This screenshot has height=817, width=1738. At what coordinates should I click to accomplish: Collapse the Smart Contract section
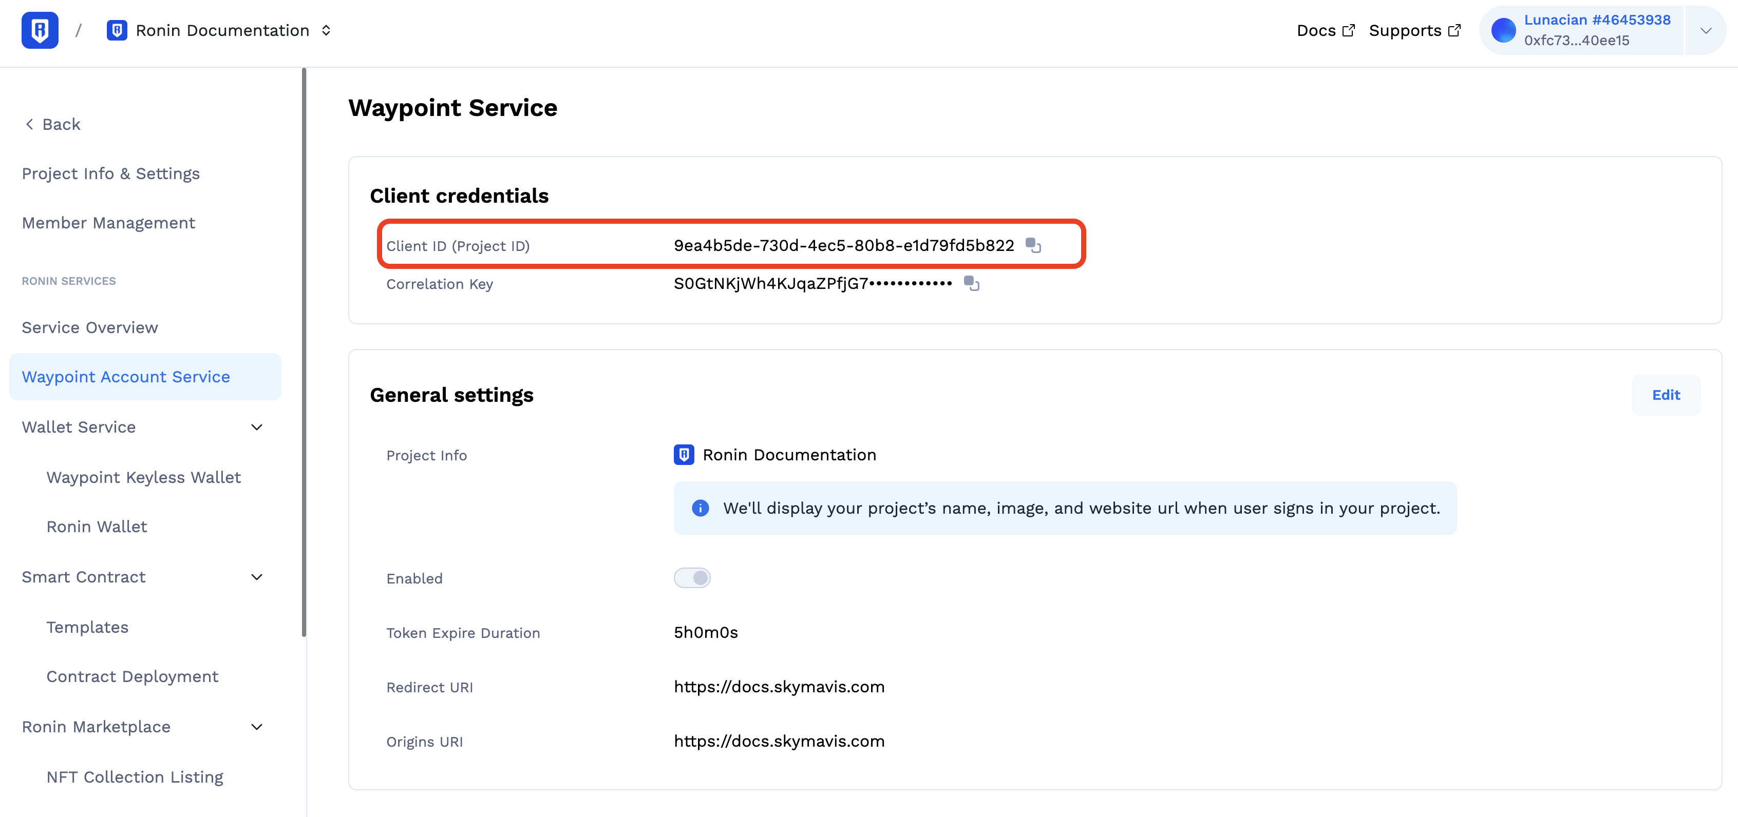256,577
